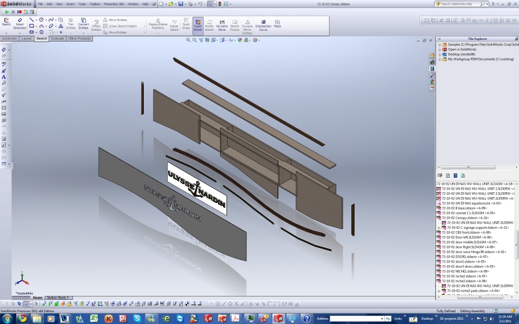The image size is (519, 324).
Task: Click the Ellipse sketch tool
Action: point(51,26)
